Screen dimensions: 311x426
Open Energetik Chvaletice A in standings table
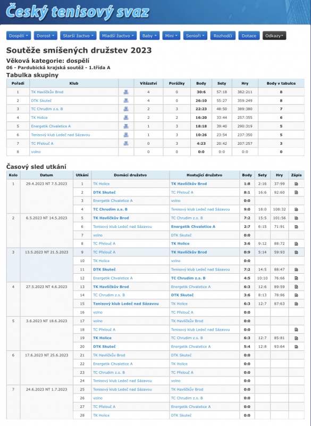coord(51,126)
